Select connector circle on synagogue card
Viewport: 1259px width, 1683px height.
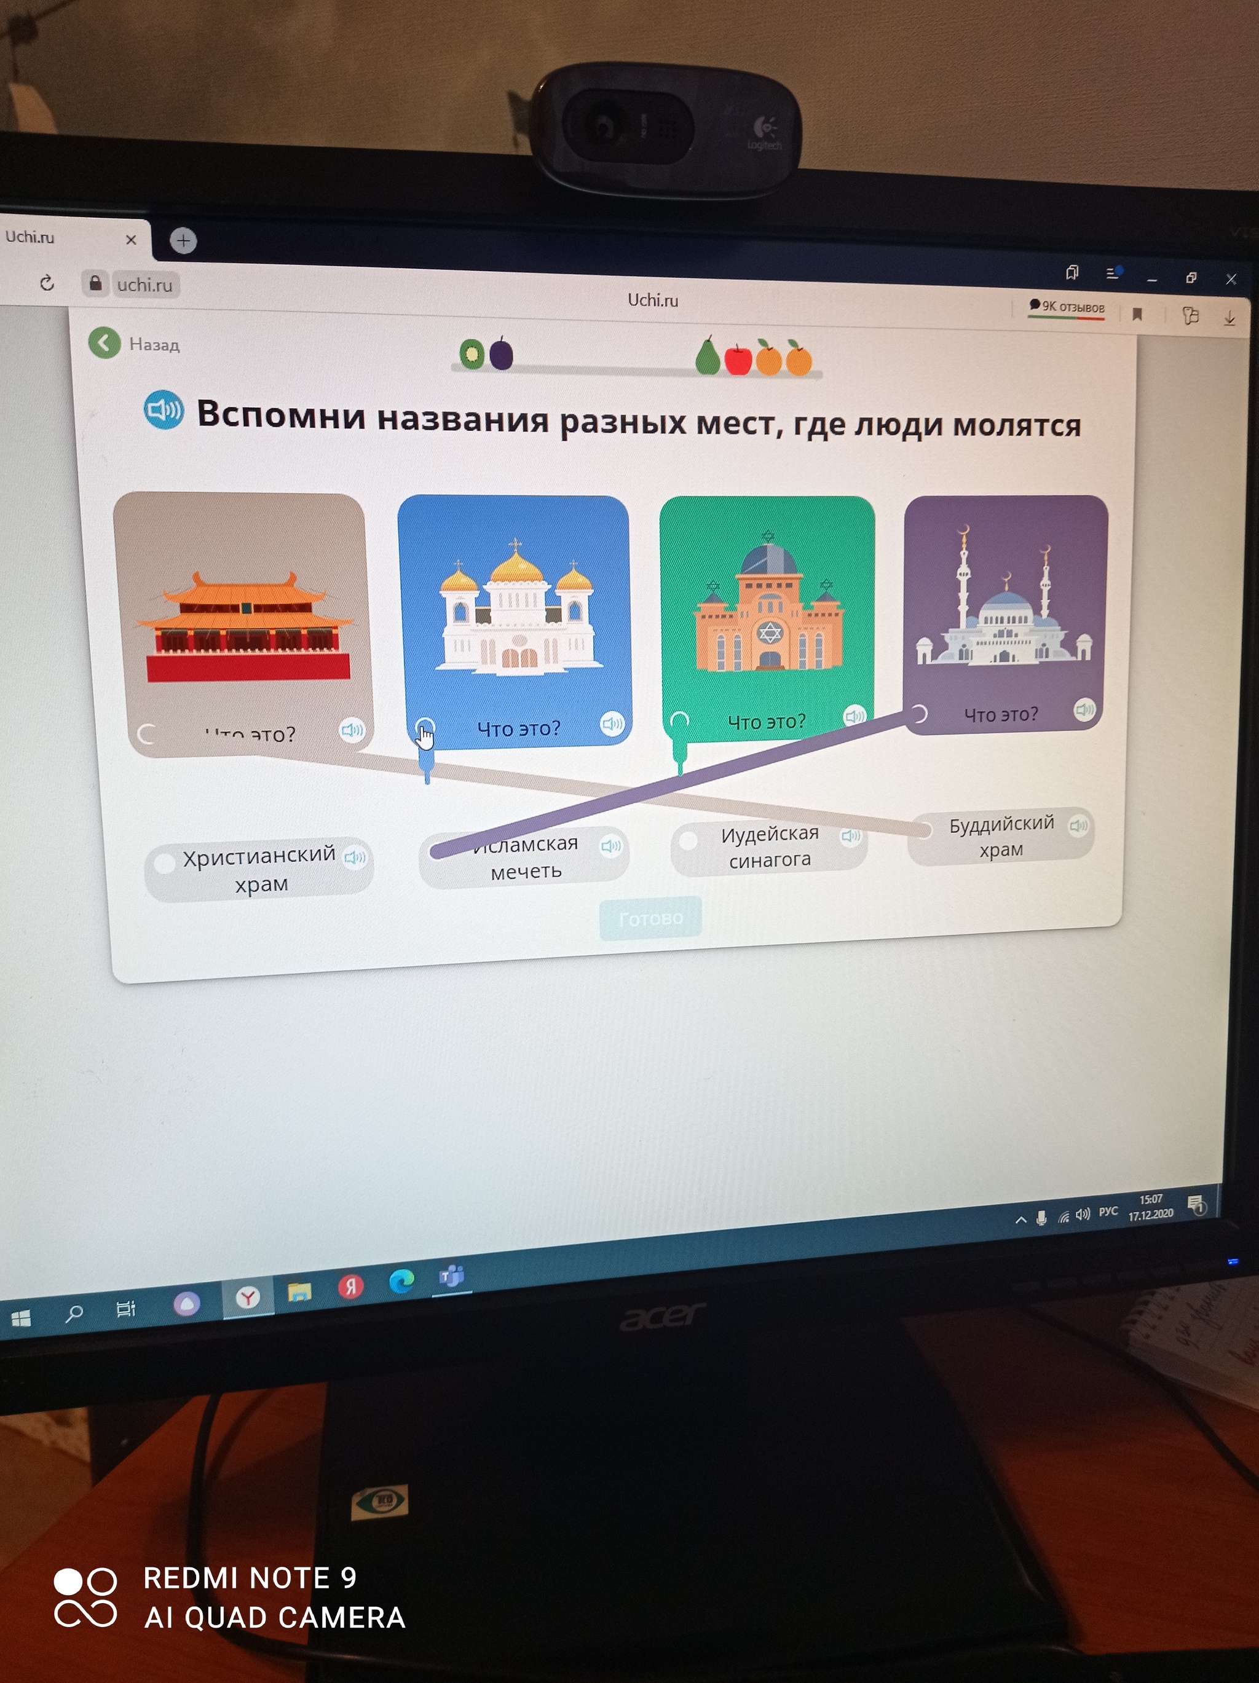tap(679, 720)
